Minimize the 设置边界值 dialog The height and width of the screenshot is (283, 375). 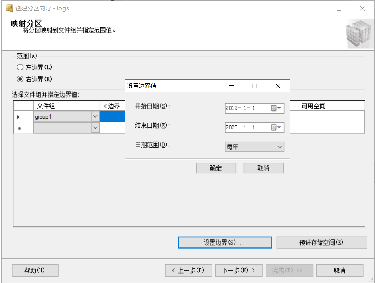tap(232, 86)
